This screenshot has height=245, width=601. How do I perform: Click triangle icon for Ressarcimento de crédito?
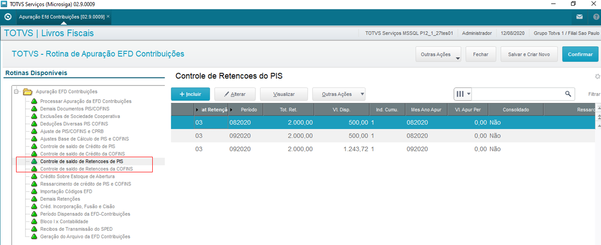34,184
